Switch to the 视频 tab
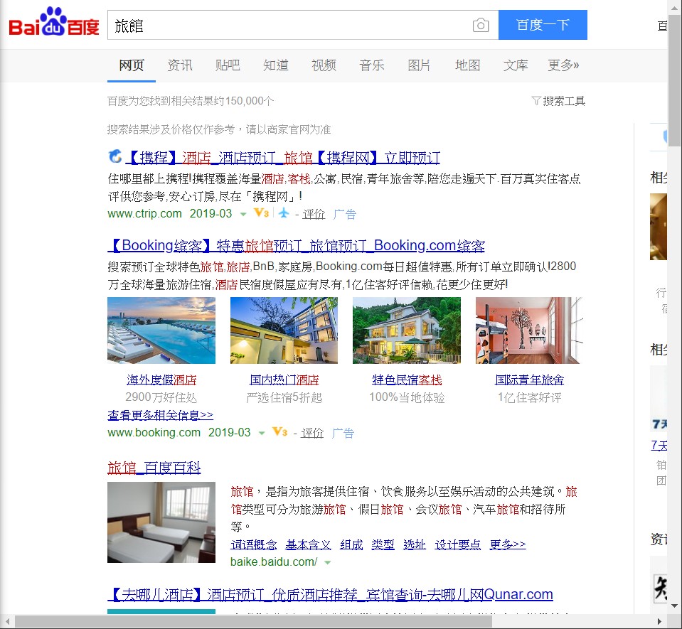Viewport: 682px width, 629px height. 324,65
